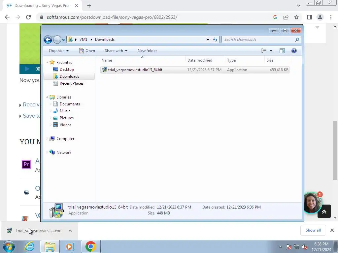This screenshot has height=253, width=338.
Task: Sort by Date modified column header
Action: tap(205, 60)
